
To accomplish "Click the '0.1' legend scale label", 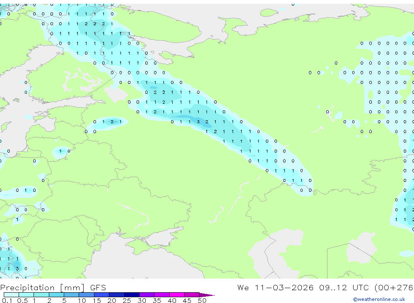I will 7,301.
